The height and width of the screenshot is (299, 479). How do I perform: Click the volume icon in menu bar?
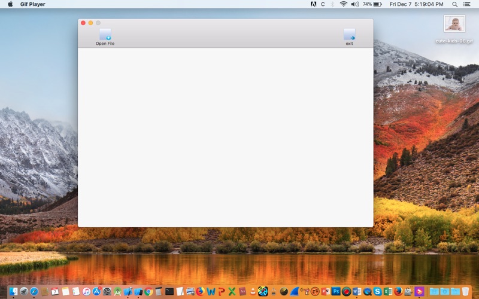pos(354,4)
